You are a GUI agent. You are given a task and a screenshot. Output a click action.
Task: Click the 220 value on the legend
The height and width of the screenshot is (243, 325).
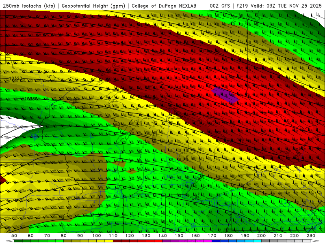click(294, 236)
